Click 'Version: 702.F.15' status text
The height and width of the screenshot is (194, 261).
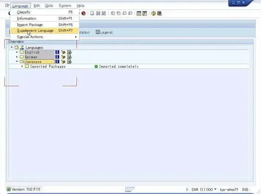26,189
